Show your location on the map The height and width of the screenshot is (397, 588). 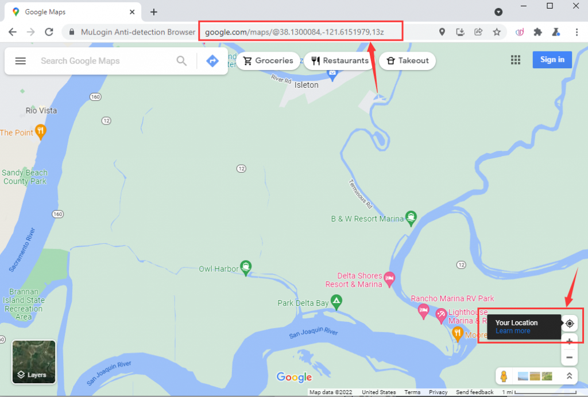tap(570, 323)
